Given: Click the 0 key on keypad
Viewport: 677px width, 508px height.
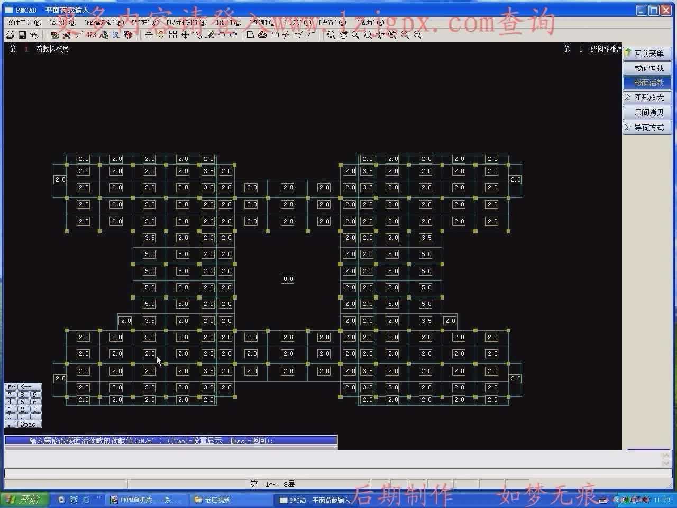Looking at the screenshot, I should (11, 416).
